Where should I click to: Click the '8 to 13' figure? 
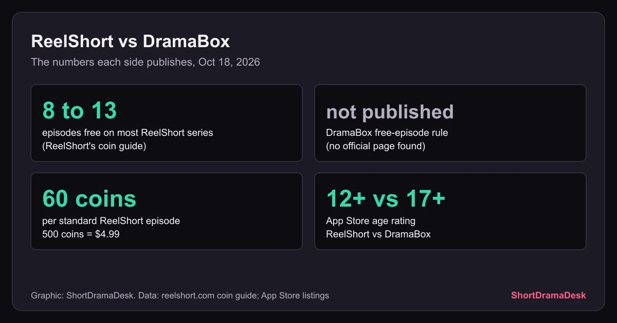point(80,110)
